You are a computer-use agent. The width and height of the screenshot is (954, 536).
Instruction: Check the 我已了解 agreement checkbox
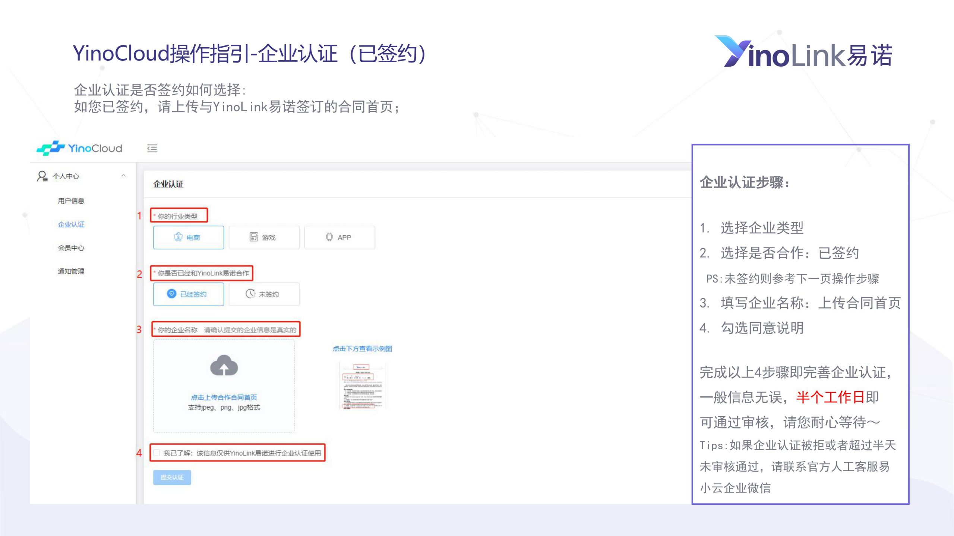click(x=157, y=453)
